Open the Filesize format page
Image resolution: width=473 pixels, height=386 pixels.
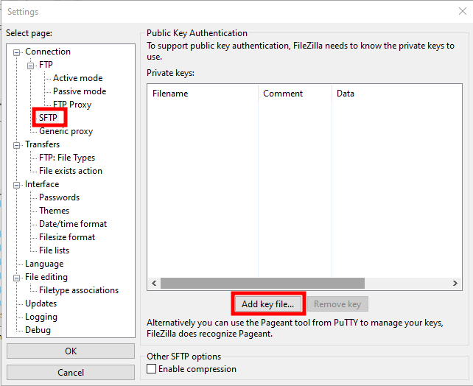(x=67, y=237)
